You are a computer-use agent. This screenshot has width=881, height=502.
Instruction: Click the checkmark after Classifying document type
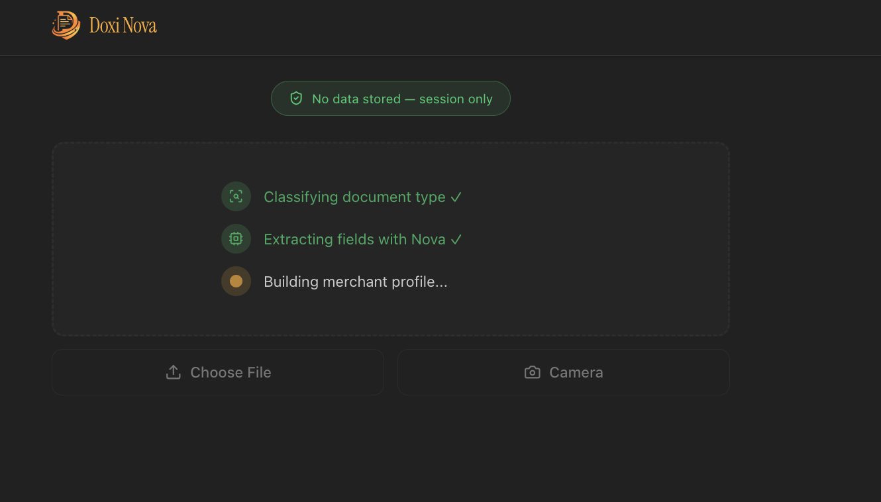point(456,197)
